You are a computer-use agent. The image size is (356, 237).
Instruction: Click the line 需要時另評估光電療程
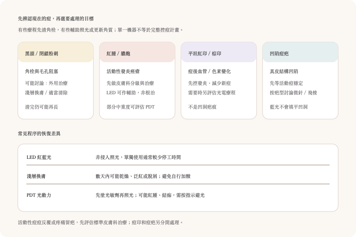click(x=212, y=93)
